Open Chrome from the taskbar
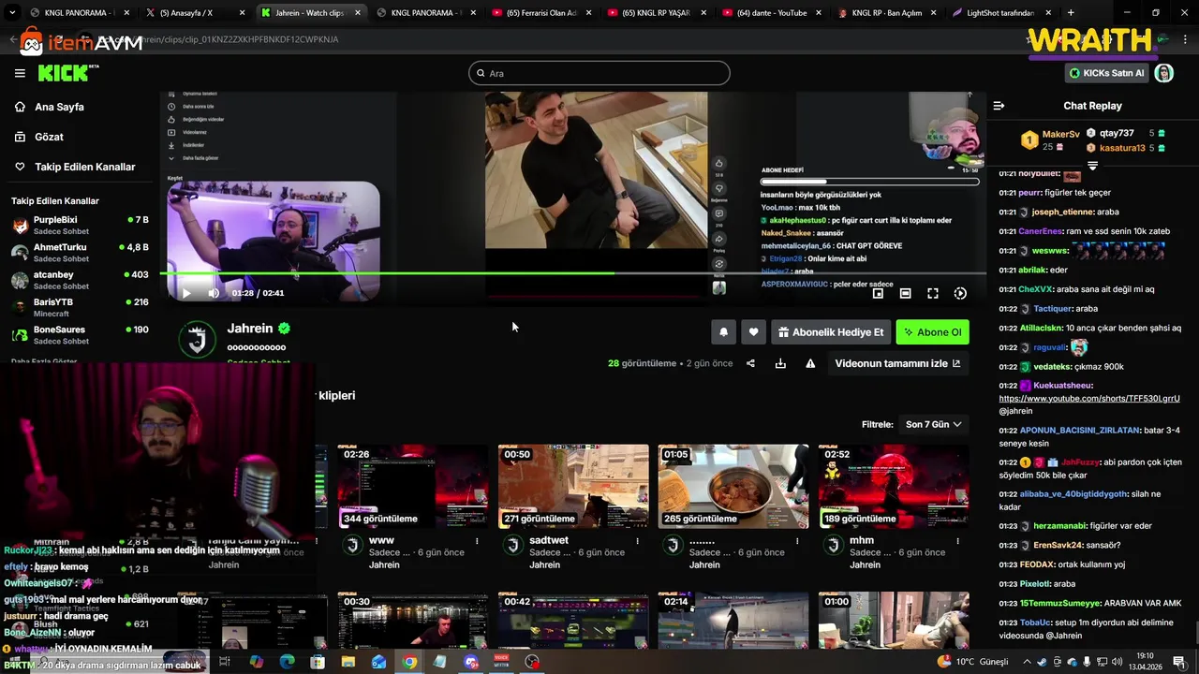The width and height of the screenshot is (1199, 674). click(409, 662)
